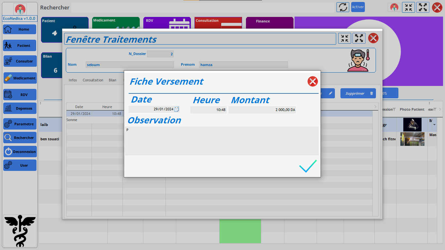Viewport: 445px width, 250px height.
Task: Open the calendar picker in Date field
Action: [x=177, y=109]
